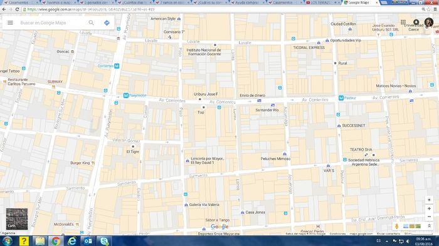This screenshot has width=439, height=246.
Task: Click the Pasteur metro station icon
Action: tap(341, 98)
